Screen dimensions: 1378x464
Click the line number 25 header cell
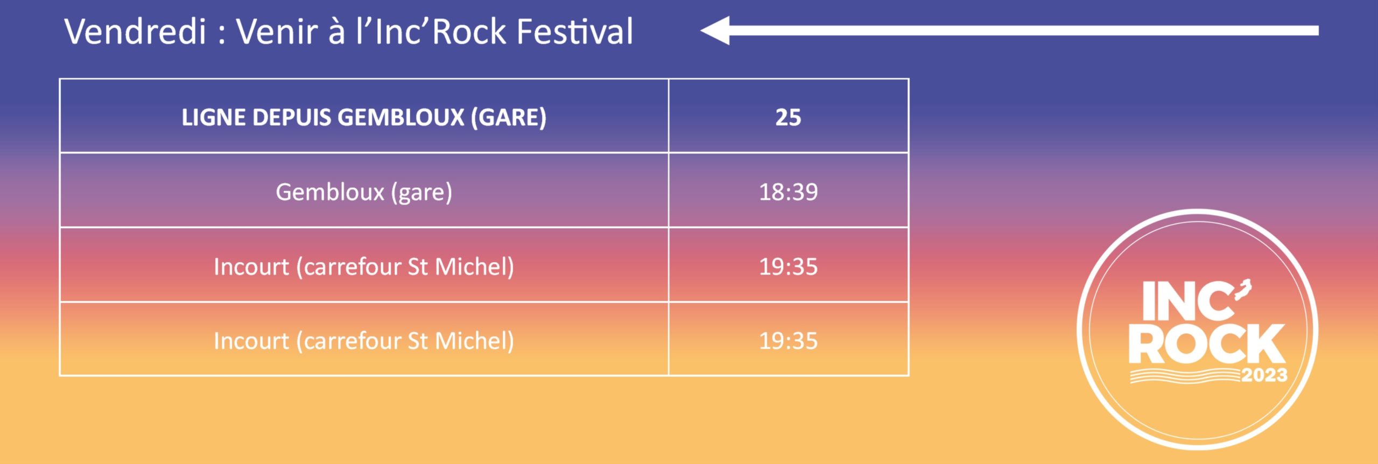[788, 116]
